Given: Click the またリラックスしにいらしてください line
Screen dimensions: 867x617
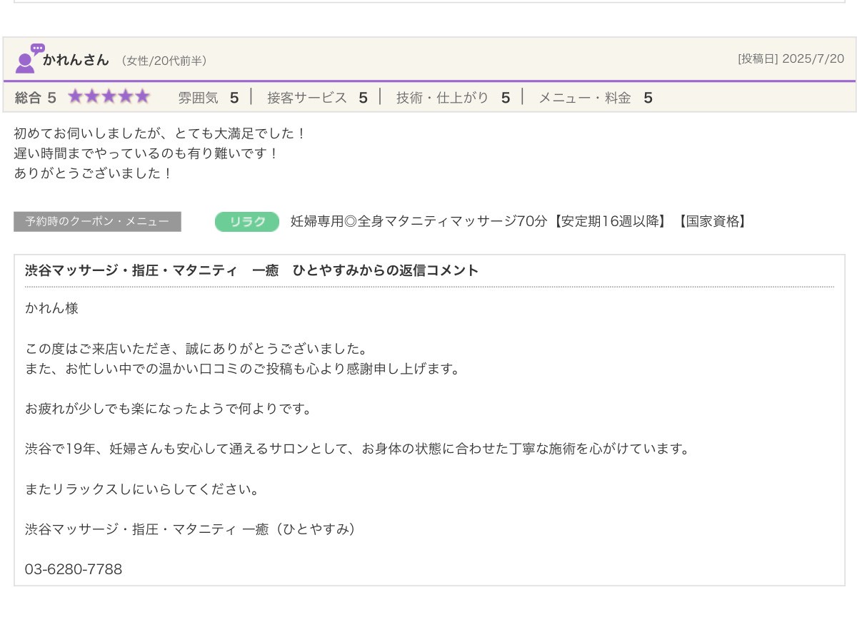Looking at the screenshot, I should pos(141,489).
